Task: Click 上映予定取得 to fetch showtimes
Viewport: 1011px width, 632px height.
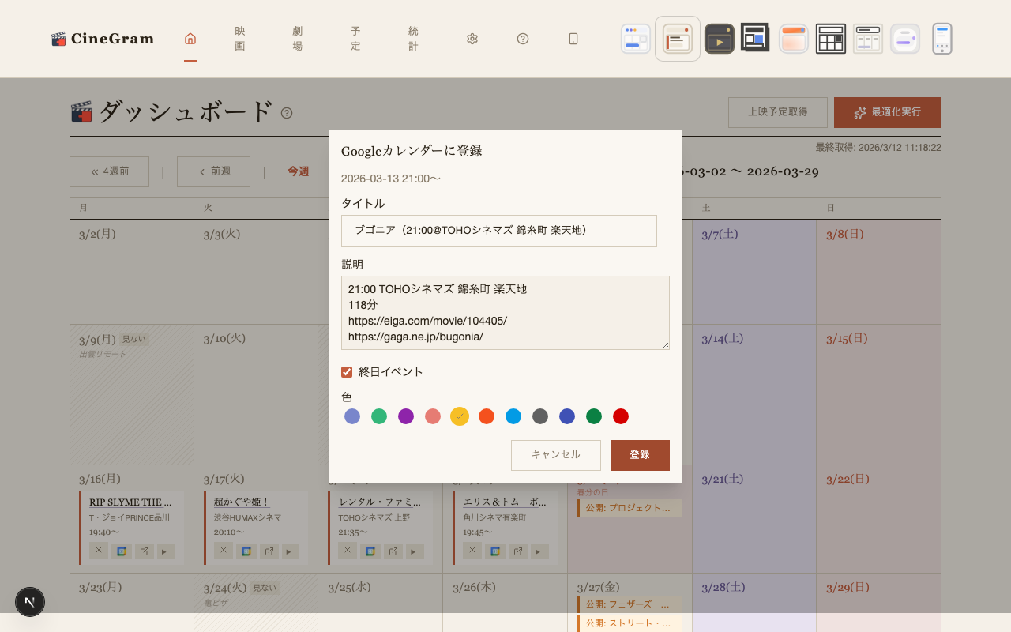Action: pos(777,112)
